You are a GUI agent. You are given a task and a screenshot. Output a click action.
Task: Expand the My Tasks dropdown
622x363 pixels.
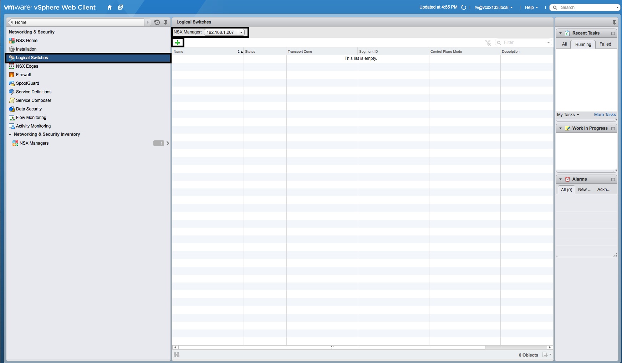click(x=568, y=115)
